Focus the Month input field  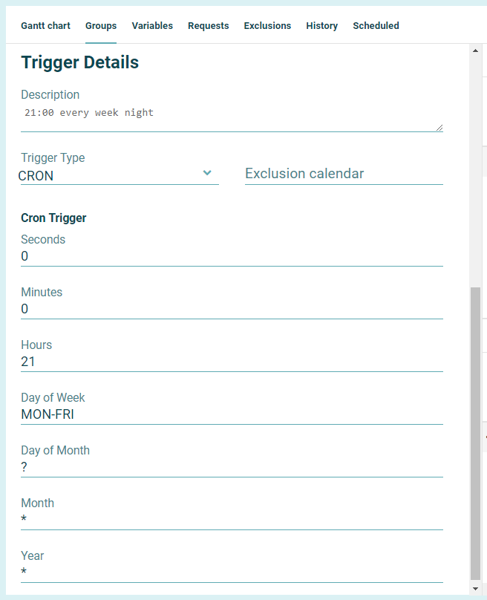(232, 520)
